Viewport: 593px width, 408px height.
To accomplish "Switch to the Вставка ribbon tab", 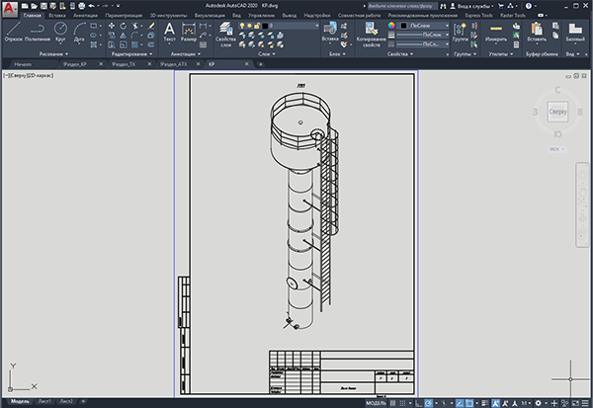I will pyautogui.click(x=57, y=16).
